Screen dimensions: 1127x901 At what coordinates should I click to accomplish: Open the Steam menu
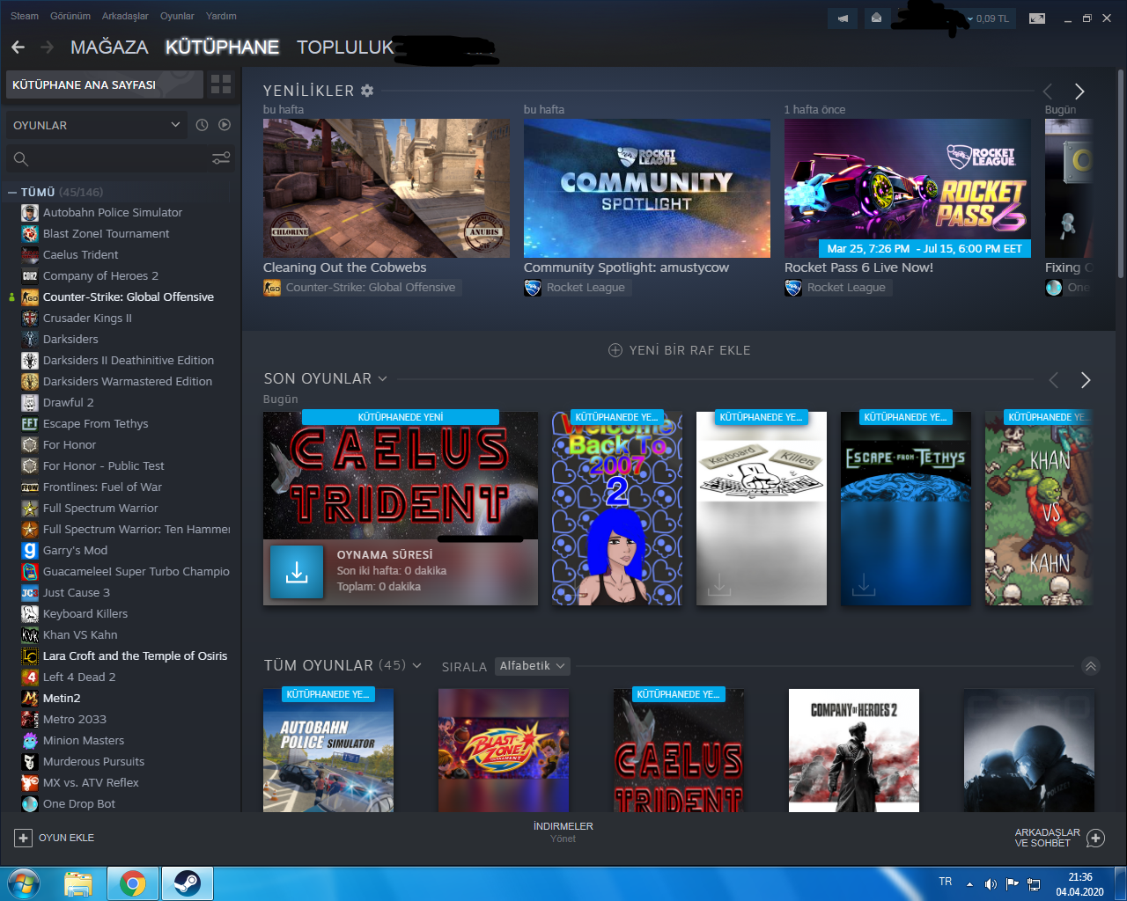(x=24, y=16)
